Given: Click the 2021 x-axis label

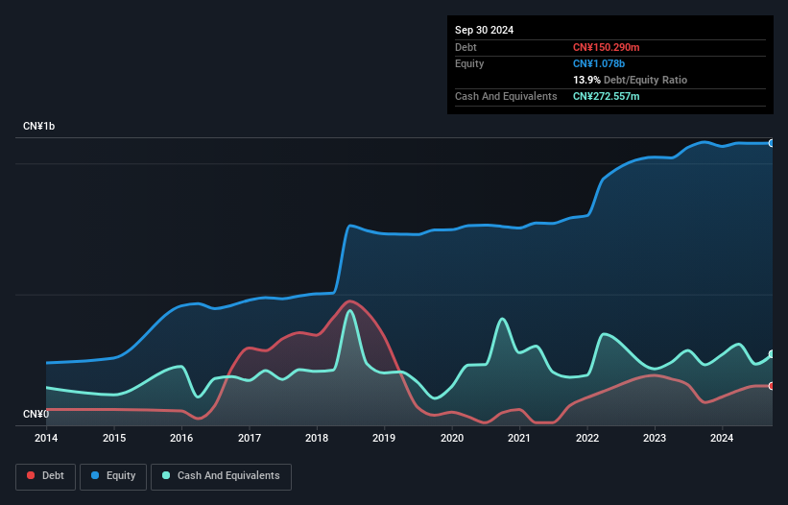Looking at the screenshot, I should [x=519, y=438].
